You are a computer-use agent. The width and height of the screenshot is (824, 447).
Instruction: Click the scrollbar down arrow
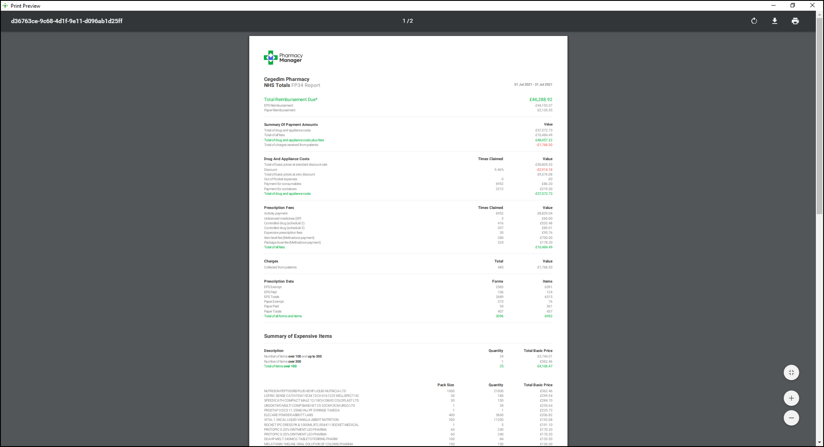coord(820,443)
